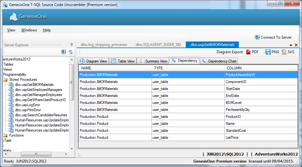Screen dimensions: 302x167
Task: Click the dbo.uspGetEmployeeManagers procedure icon
Action: [11, 90]
